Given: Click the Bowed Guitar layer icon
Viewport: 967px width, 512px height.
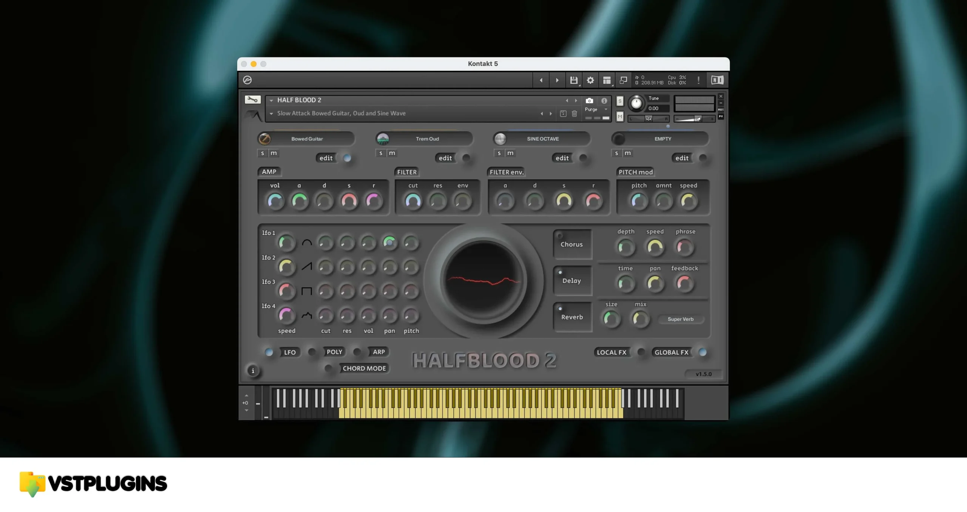Looking at the screenshot, I should pos(264,139).
